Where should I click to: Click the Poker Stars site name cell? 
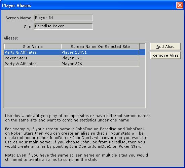click(33, 58)
